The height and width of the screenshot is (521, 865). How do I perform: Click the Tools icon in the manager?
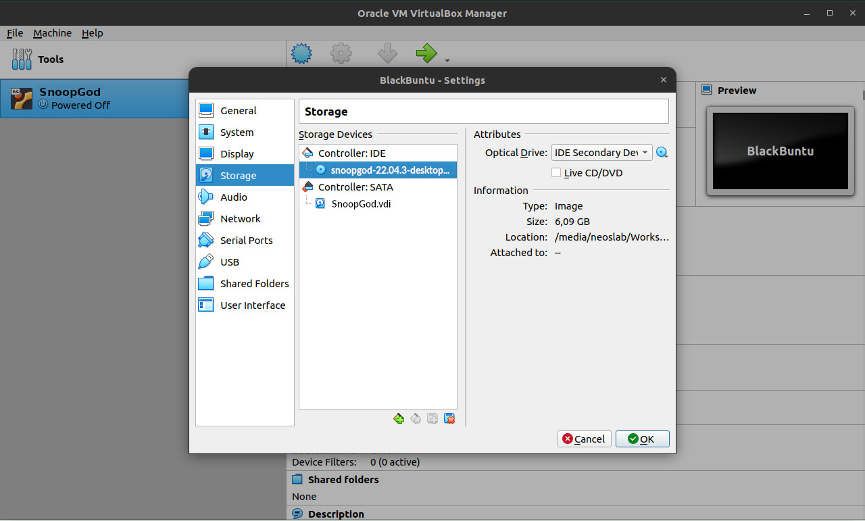coord(22,59)
